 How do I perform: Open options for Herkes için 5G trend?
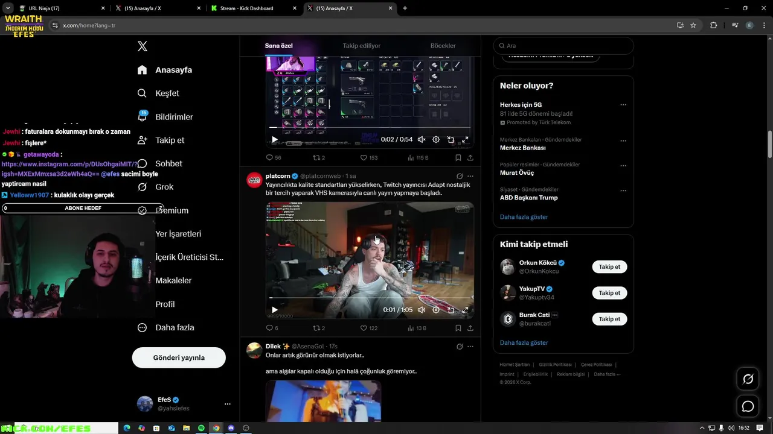click(623, 105)
